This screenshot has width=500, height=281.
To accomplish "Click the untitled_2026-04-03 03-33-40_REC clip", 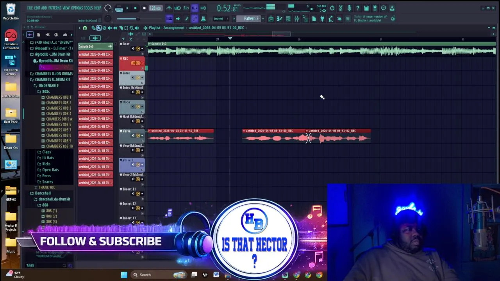I will (x=181, y=135).
